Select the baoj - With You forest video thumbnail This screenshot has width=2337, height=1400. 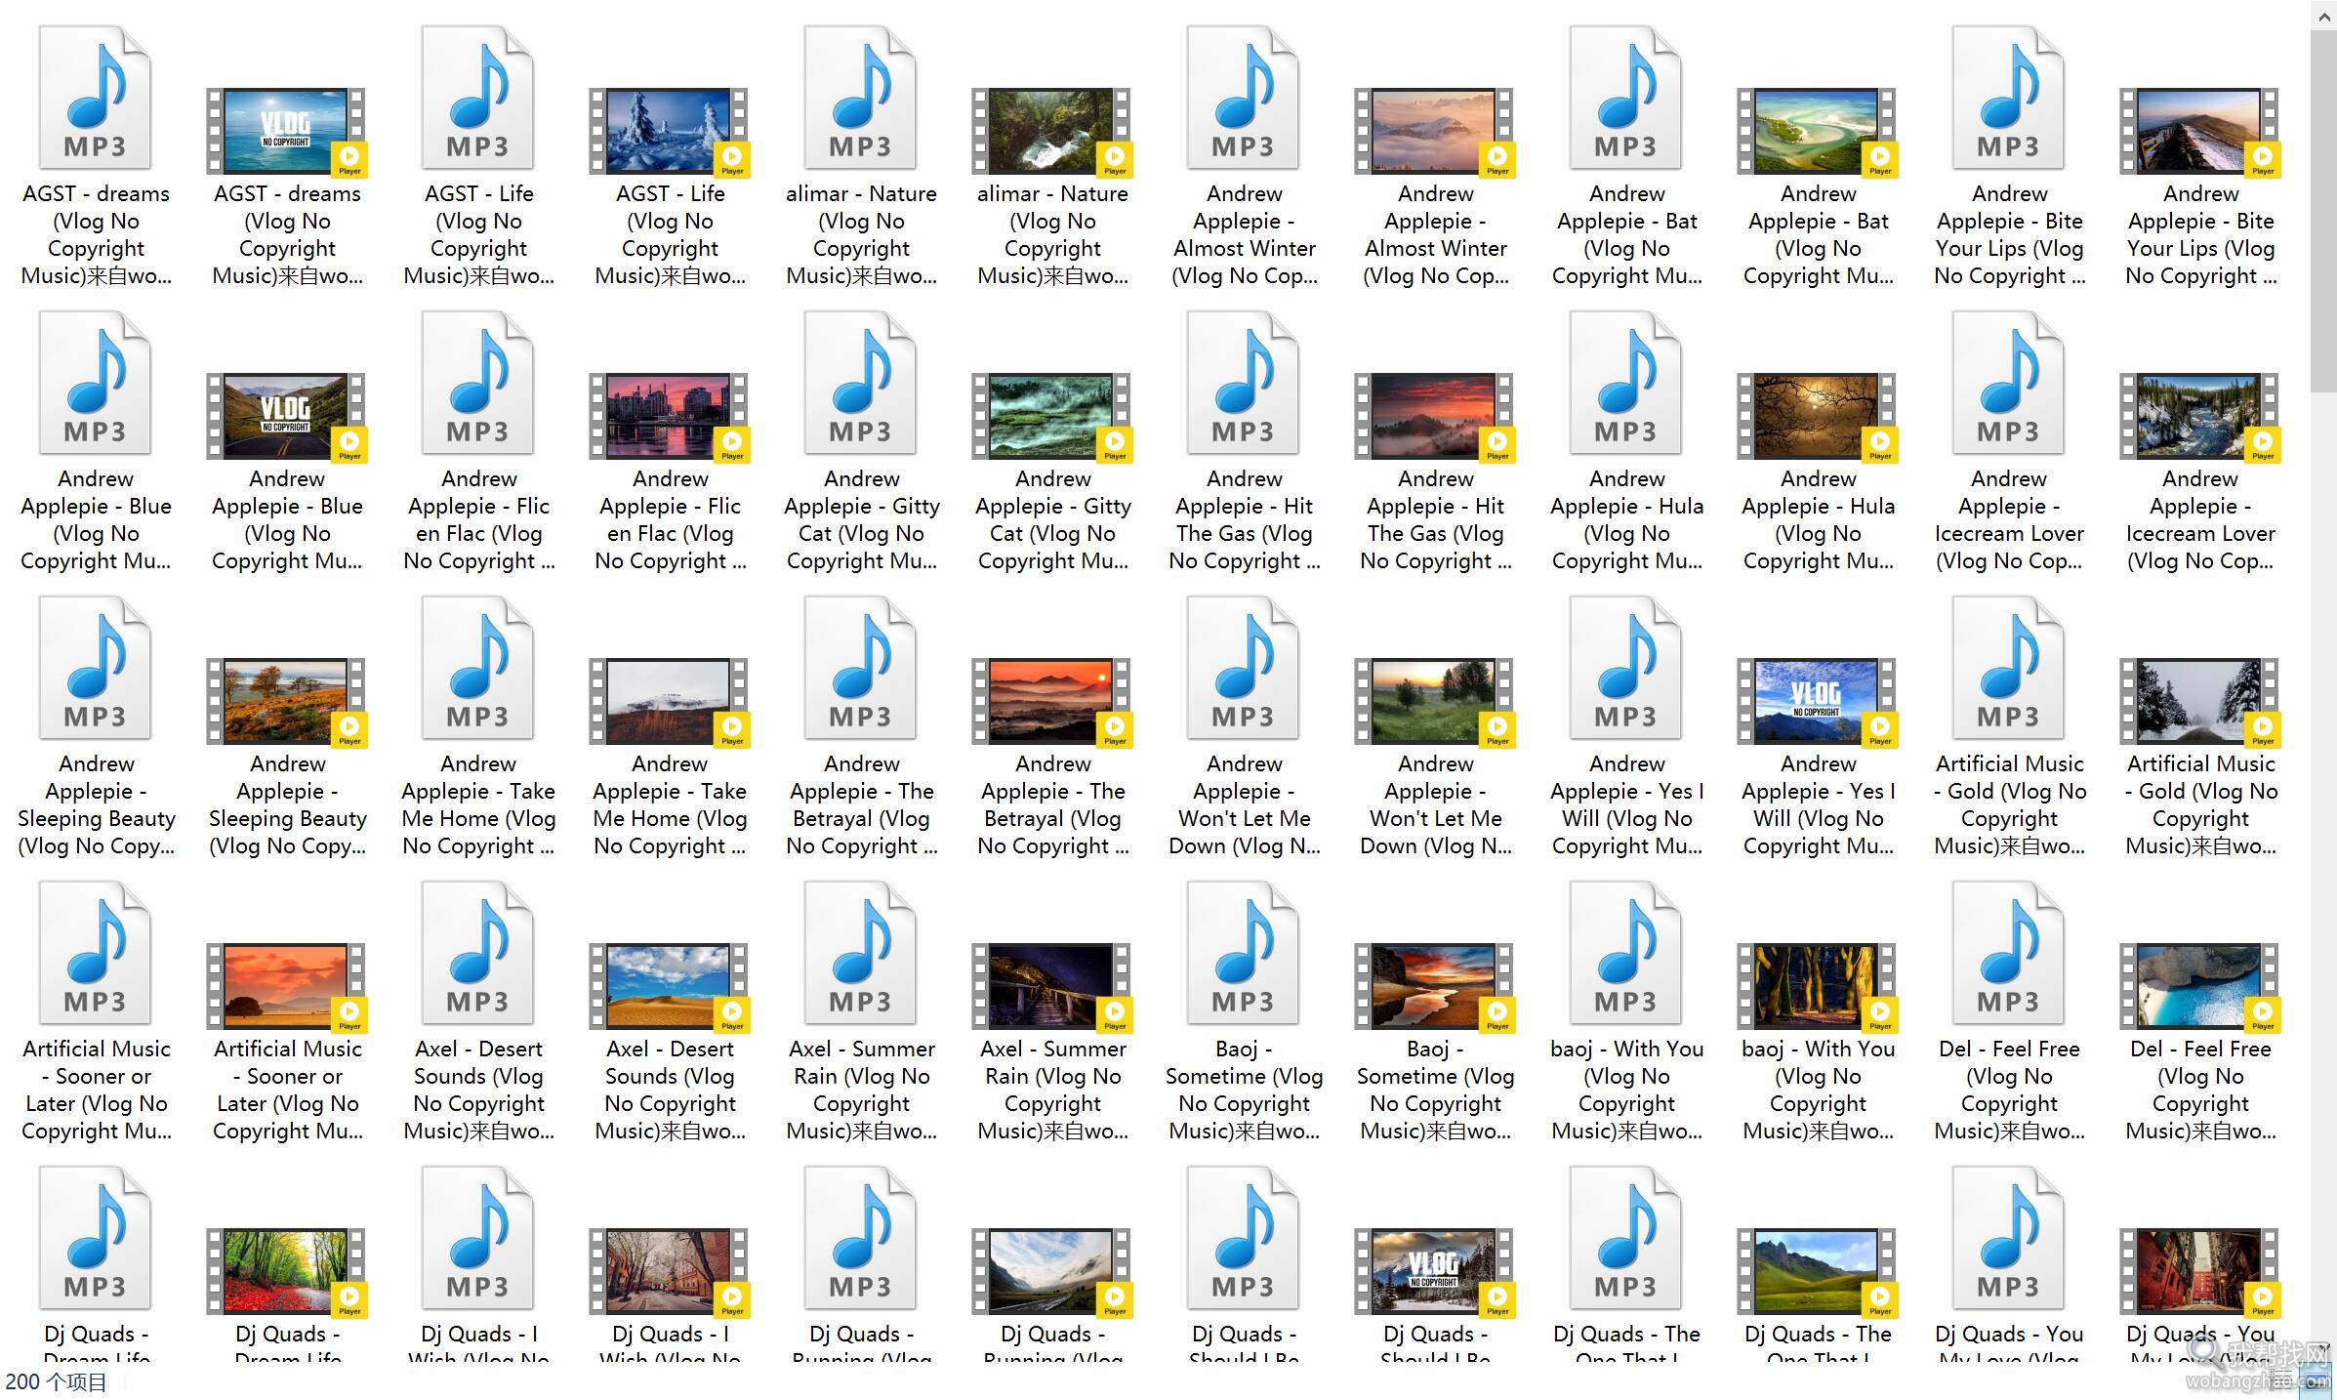tap(1817, 986)
